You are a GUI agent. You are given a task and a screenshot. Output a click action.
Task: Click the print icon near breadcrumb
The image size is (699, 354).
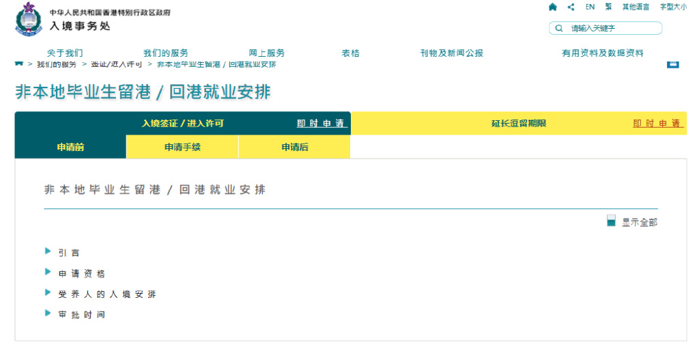coord(673,64)
